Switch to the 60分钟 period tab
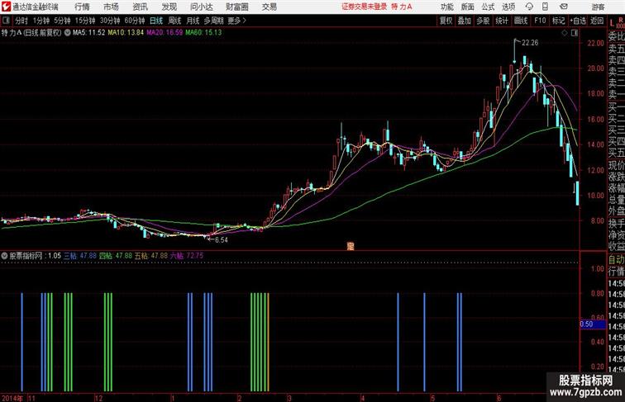This screenshot has width=625, height=402. [x=135, y=21]
